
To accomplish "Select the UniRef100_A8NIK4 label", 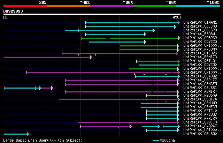I will (x=200, y=92).
